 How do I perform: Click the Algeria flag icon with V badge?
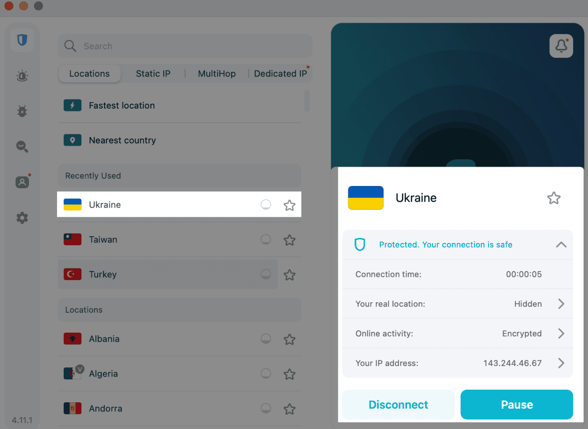[x=73, y=372]
